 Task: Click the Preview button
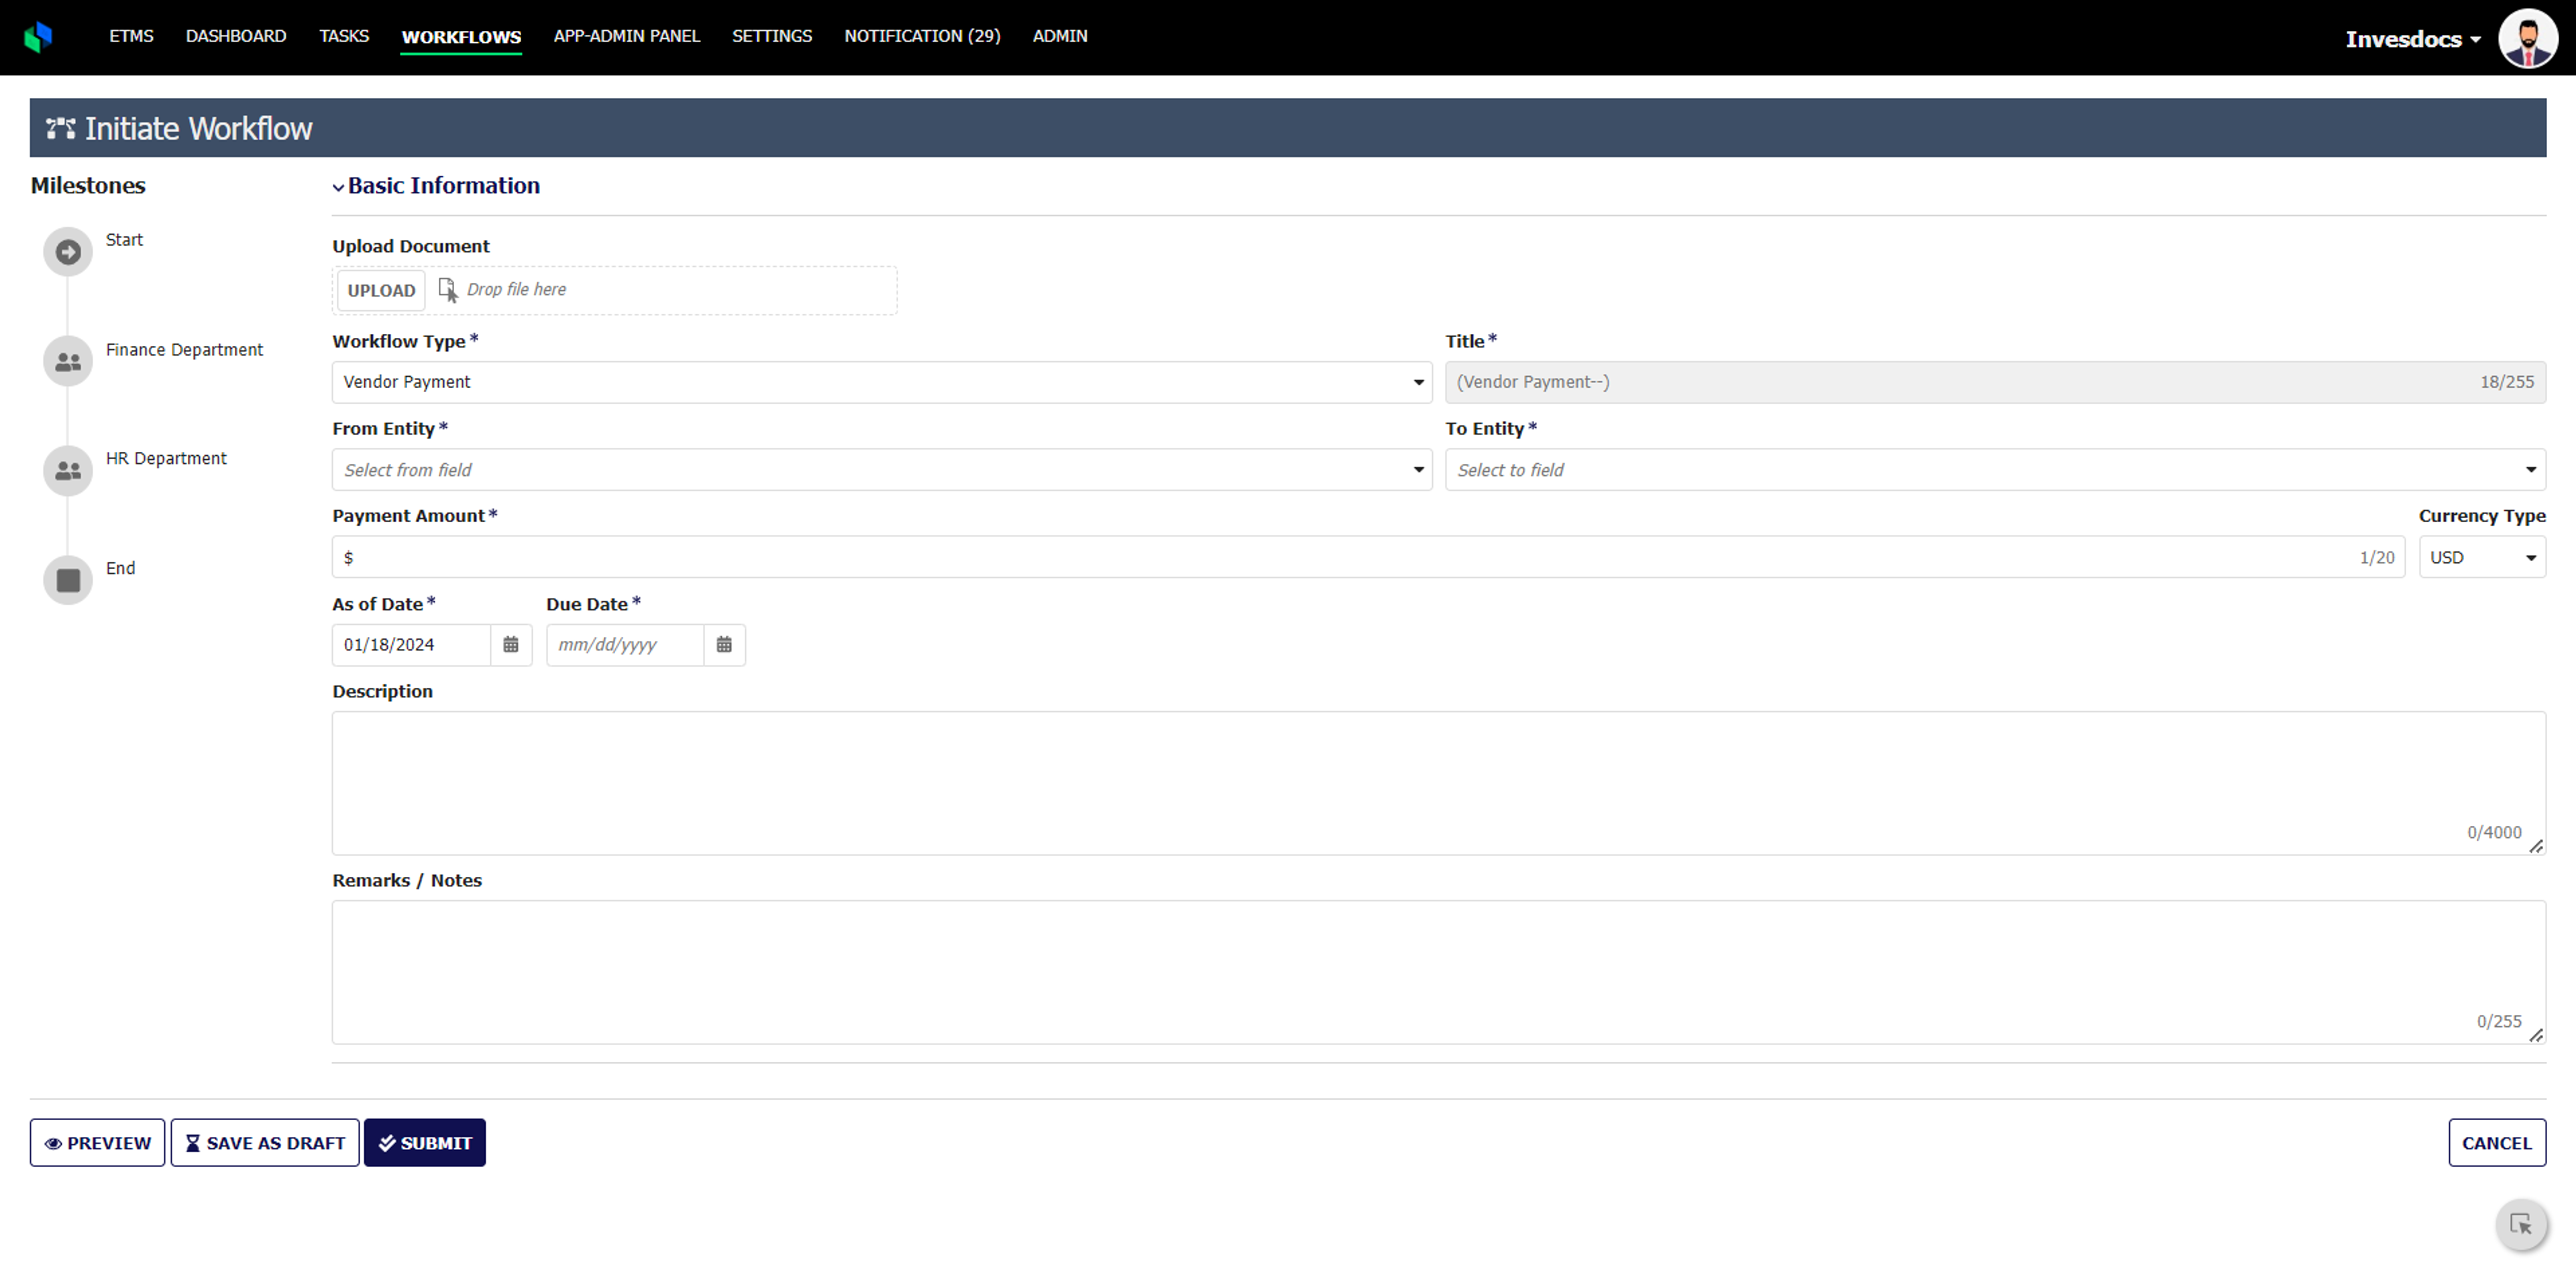[x=97, y=1142]
